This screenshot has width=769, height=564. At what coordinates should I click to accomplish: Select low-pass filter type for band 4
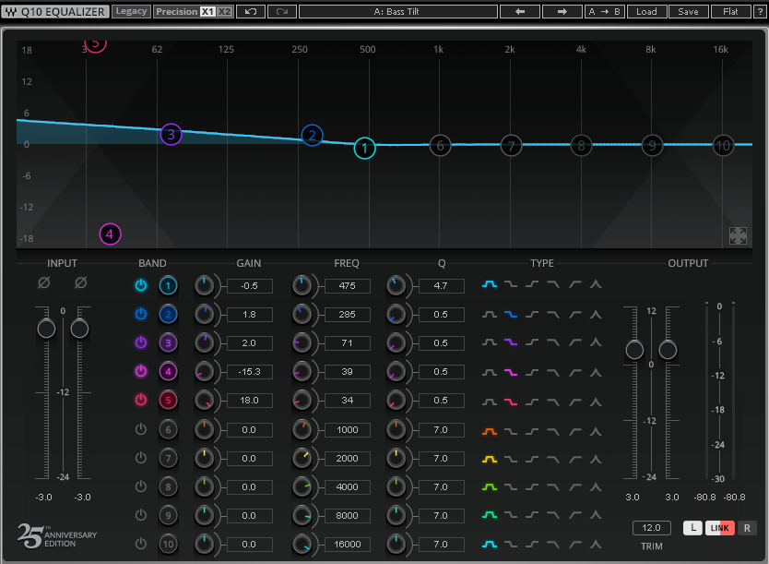click(553, 372)
